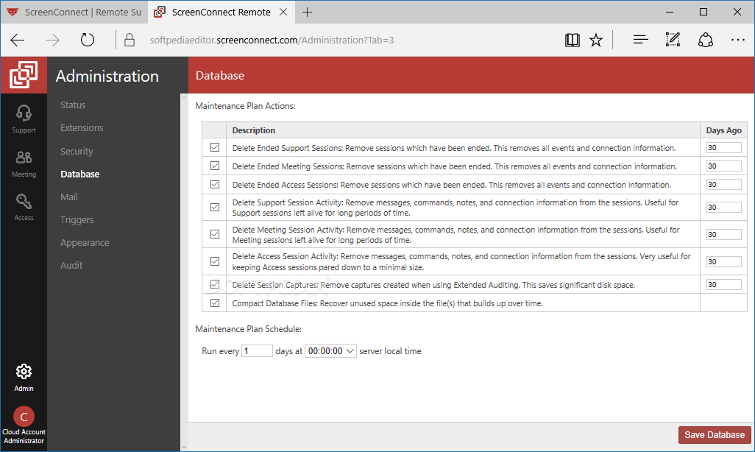Click the Run every days input

[257, 351]
